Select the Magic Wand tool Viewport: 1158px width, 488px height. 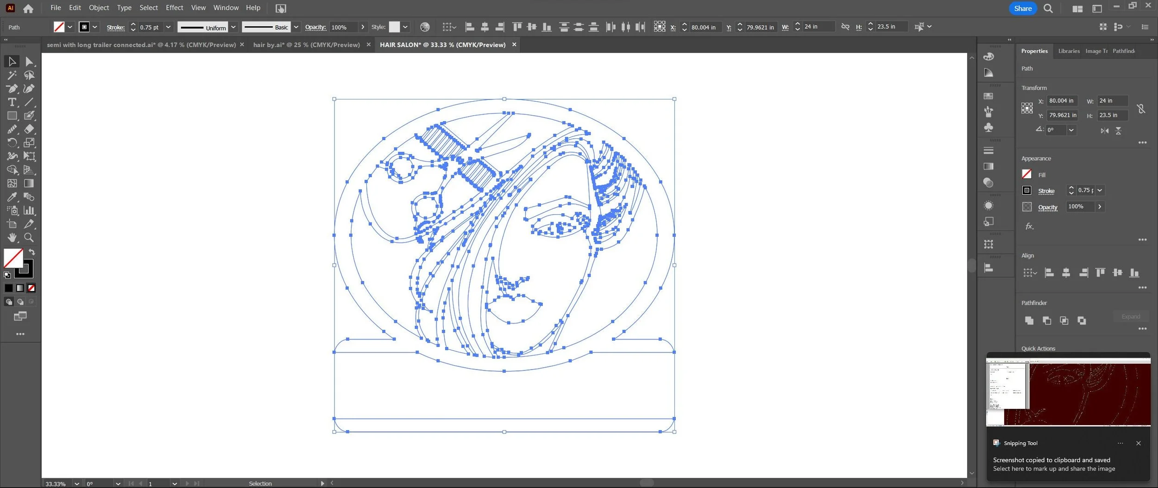point(12,75)
